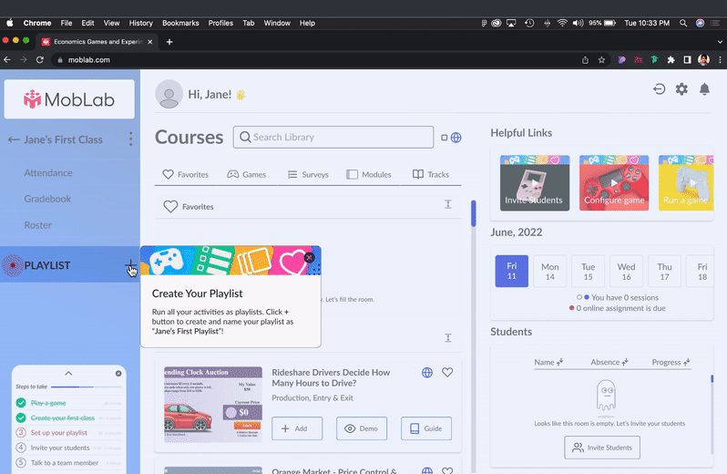The width and height of the screenshot is (727, 474).
Task: Select Tue 15 in the calendar
Action: (x=588, y=271)
